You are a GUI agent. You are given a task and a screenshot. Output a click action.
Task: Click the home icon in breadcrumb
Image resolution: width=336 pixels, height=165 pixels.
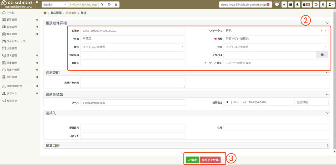(x=45, y=13)
